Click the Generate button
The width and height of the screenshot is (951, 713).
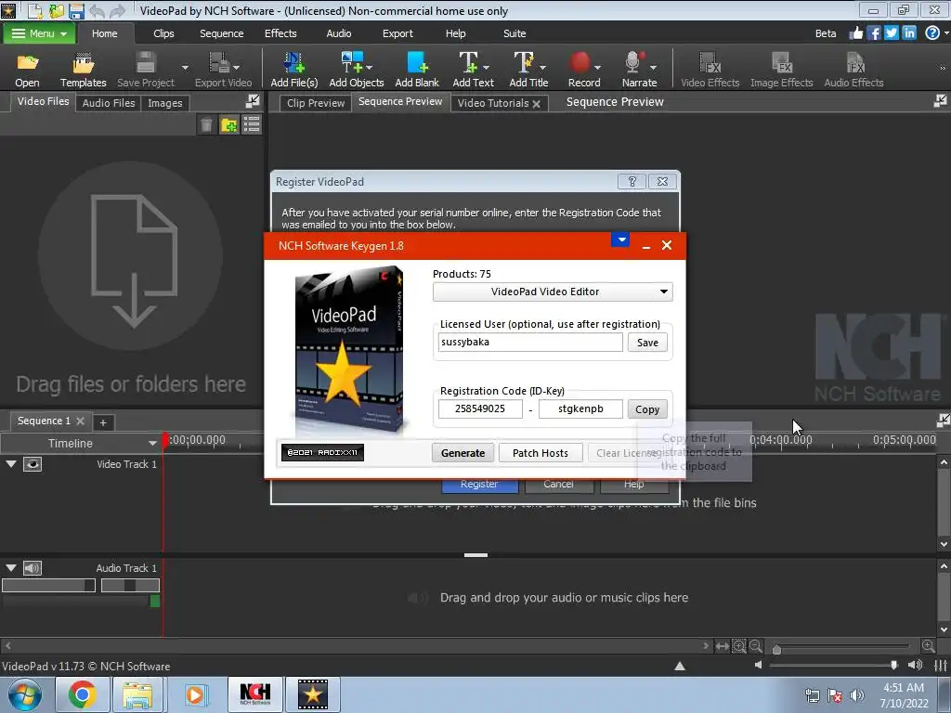[x=462, y=453]
